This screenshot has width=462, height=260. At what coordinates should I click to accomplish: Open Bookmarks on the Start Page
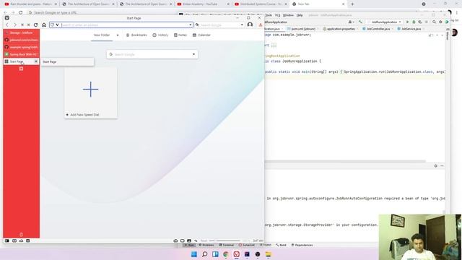tap(136, 35)
